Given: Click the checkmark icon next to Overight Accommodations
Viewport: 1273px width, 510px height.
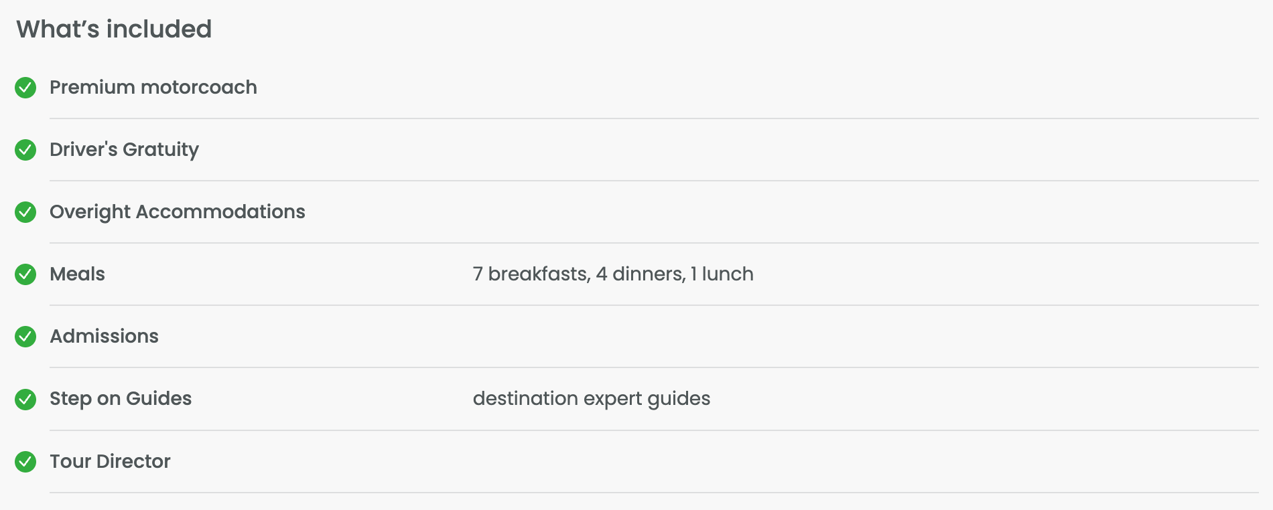Looking at the screenshot, I should 25,212.
